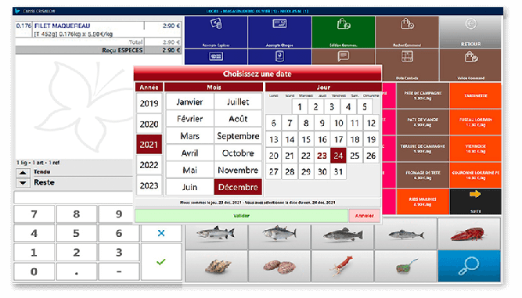Open the Recherche Commande tile

(407, 32)
